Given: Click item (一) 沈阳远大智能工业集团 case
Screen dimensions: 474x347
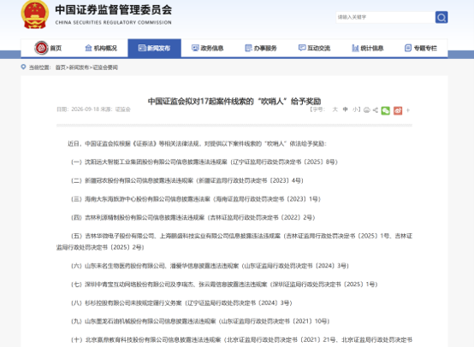Looking at the screenshot, I should (204, 162).
